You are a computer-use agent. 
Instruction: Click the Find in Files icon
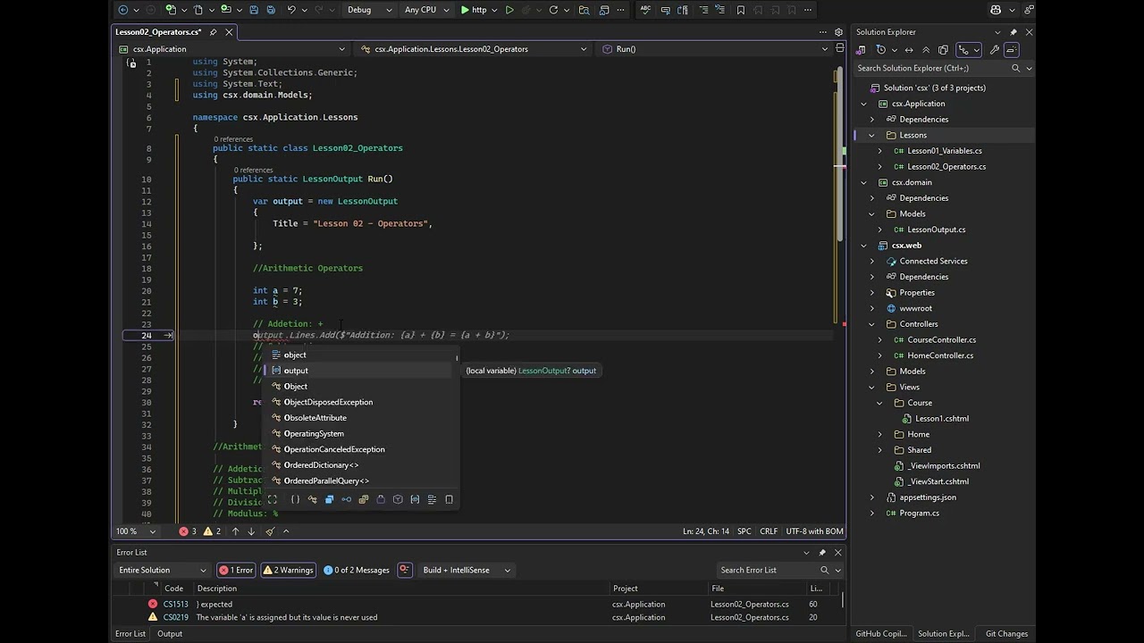(x=584, y=10)
